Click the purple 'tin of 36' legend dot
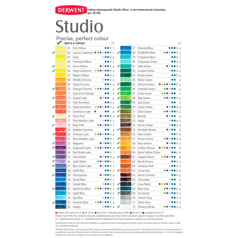 click(96, 213)
